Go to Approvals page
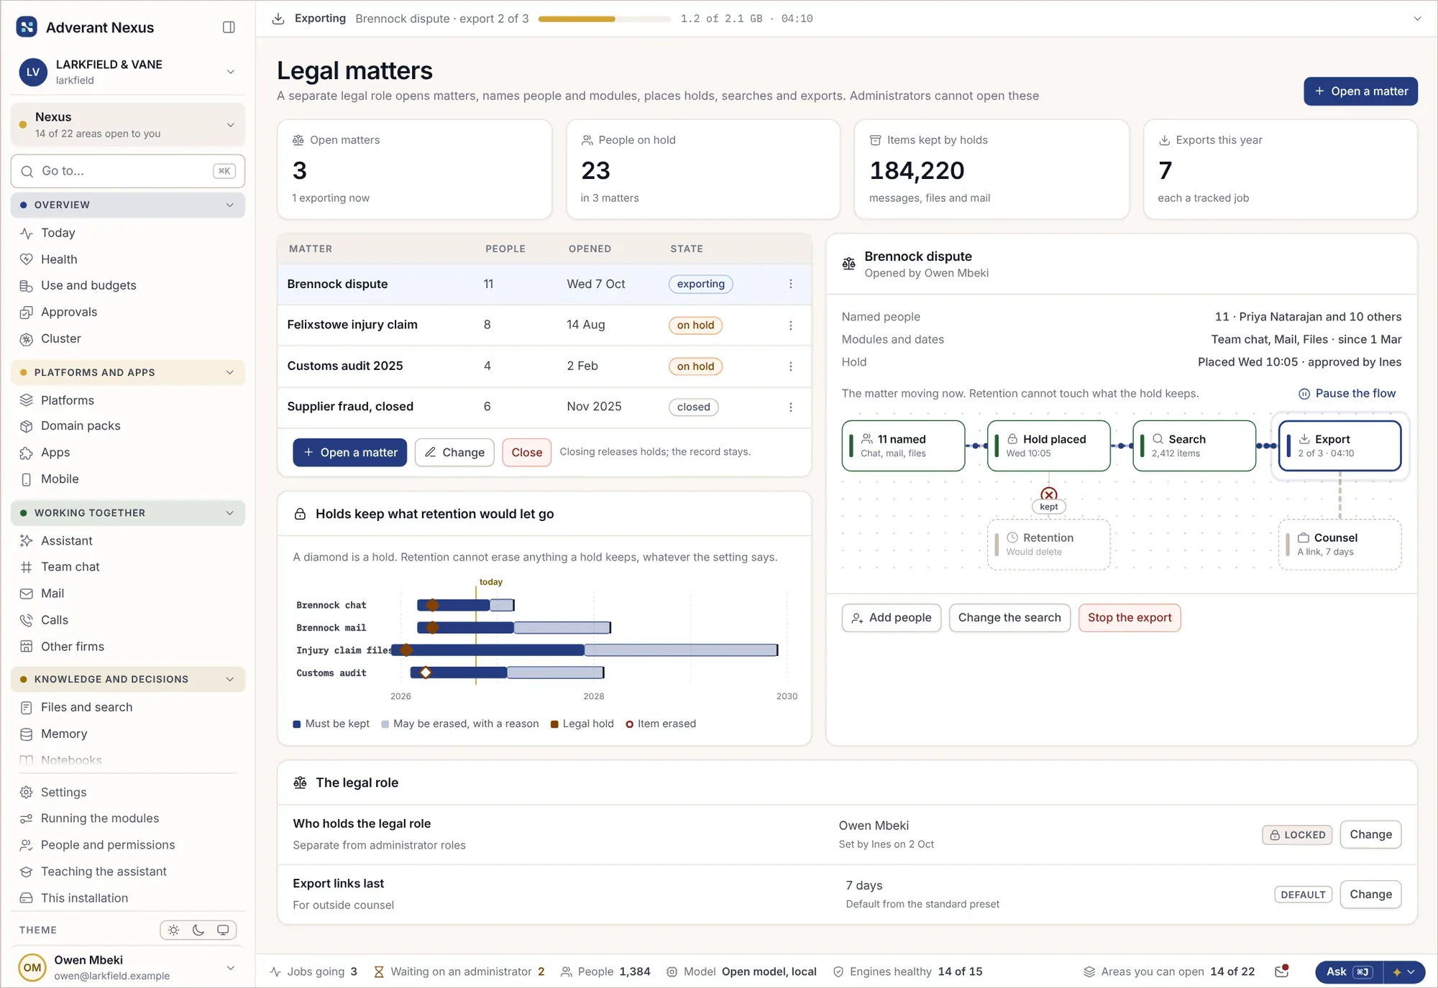This screenshot has width=1438, height=988. point(69,312)
